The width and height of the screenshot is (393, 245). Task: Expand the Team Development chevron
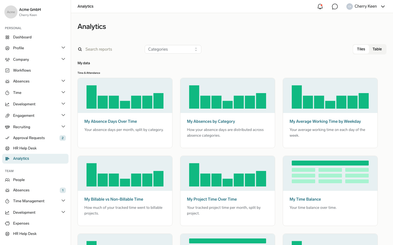(x=63, y=212)
